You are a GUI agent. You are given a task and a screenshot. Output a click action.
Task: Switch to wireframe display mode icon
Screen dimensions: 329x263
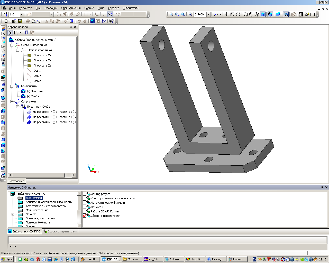(x=245, y=14)
